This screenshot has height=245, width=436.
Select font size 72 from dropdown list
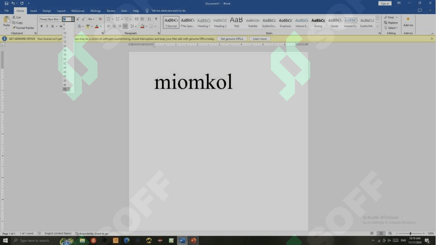(x=65, y=89)
